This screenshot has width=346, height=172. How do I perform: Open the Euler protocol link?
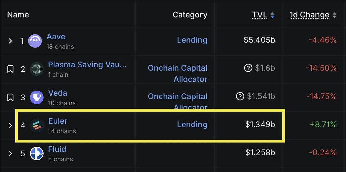(x=58, y=121)
